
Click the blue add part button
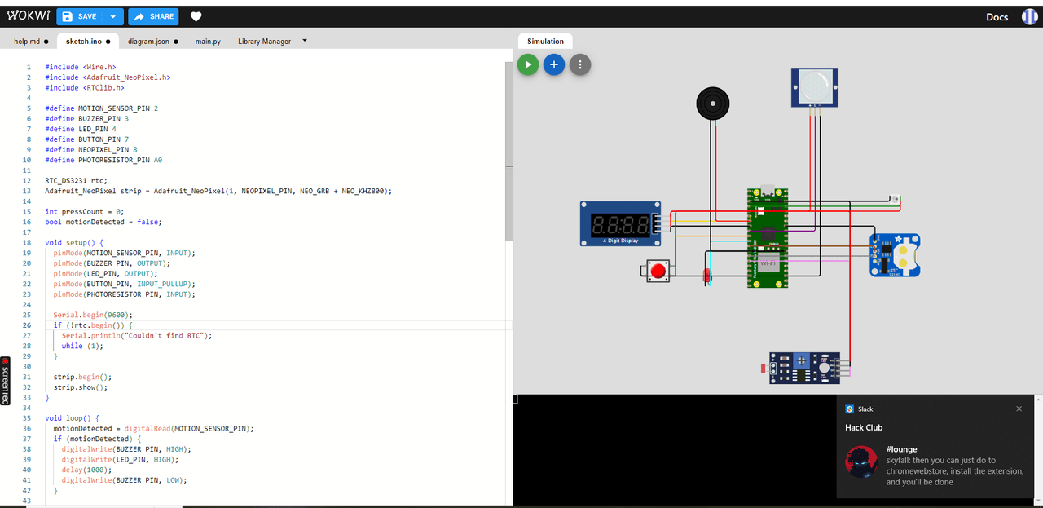pos(554,64)
